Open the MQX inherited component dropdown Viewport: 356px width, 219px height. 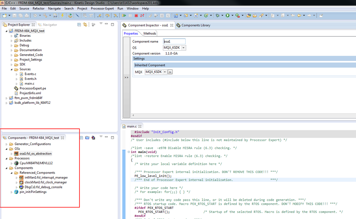point(165,72)
